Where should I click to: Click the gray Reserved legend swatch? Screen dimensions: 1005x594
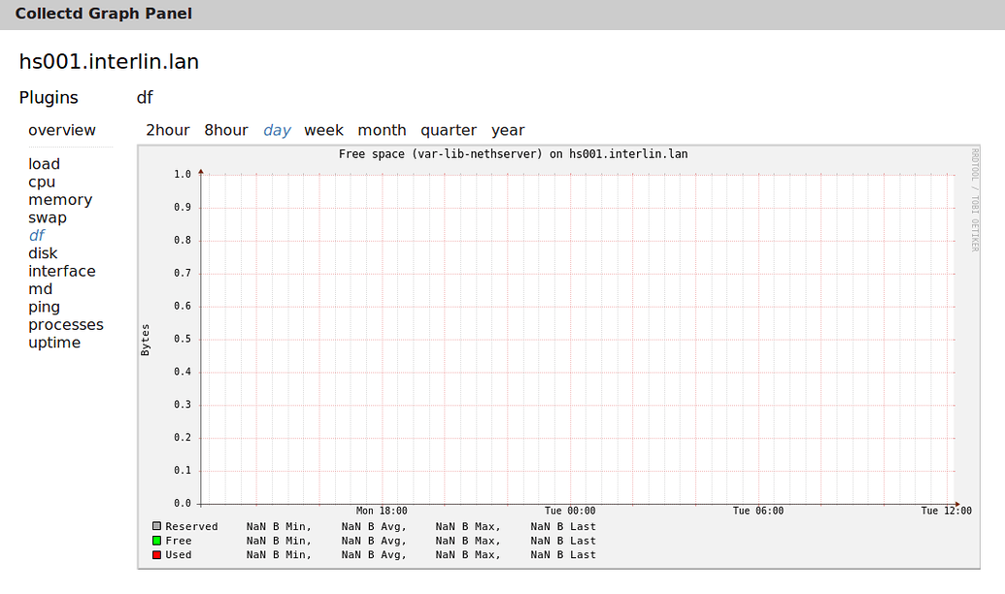click(x=156, y=526)
